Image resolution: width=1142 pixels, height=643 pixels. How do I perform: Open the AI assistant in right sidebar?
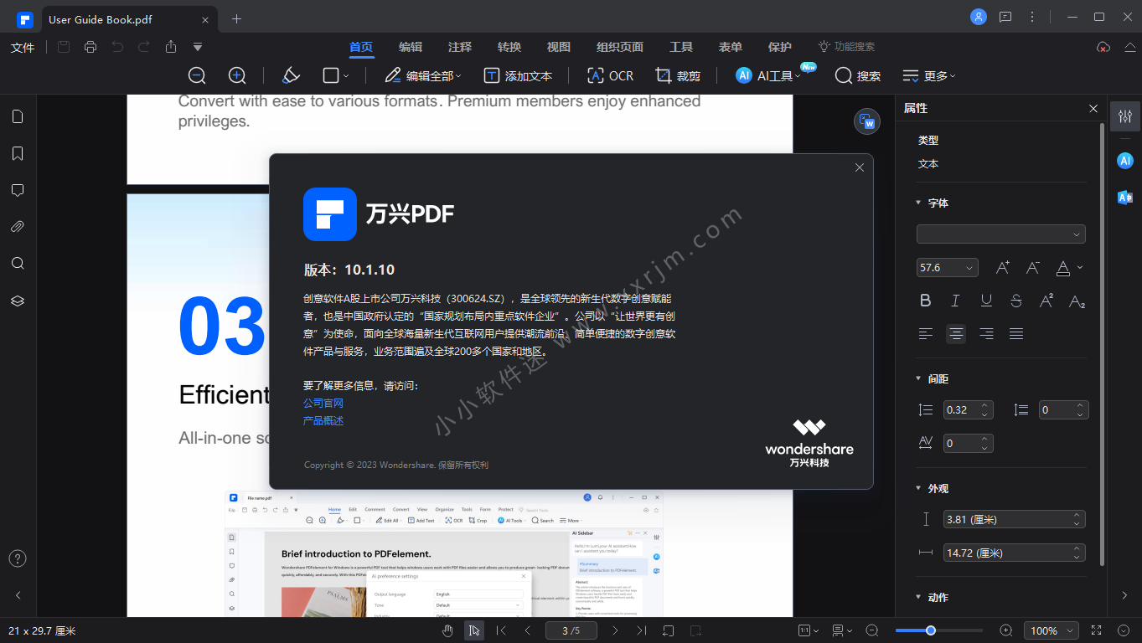1125,160
